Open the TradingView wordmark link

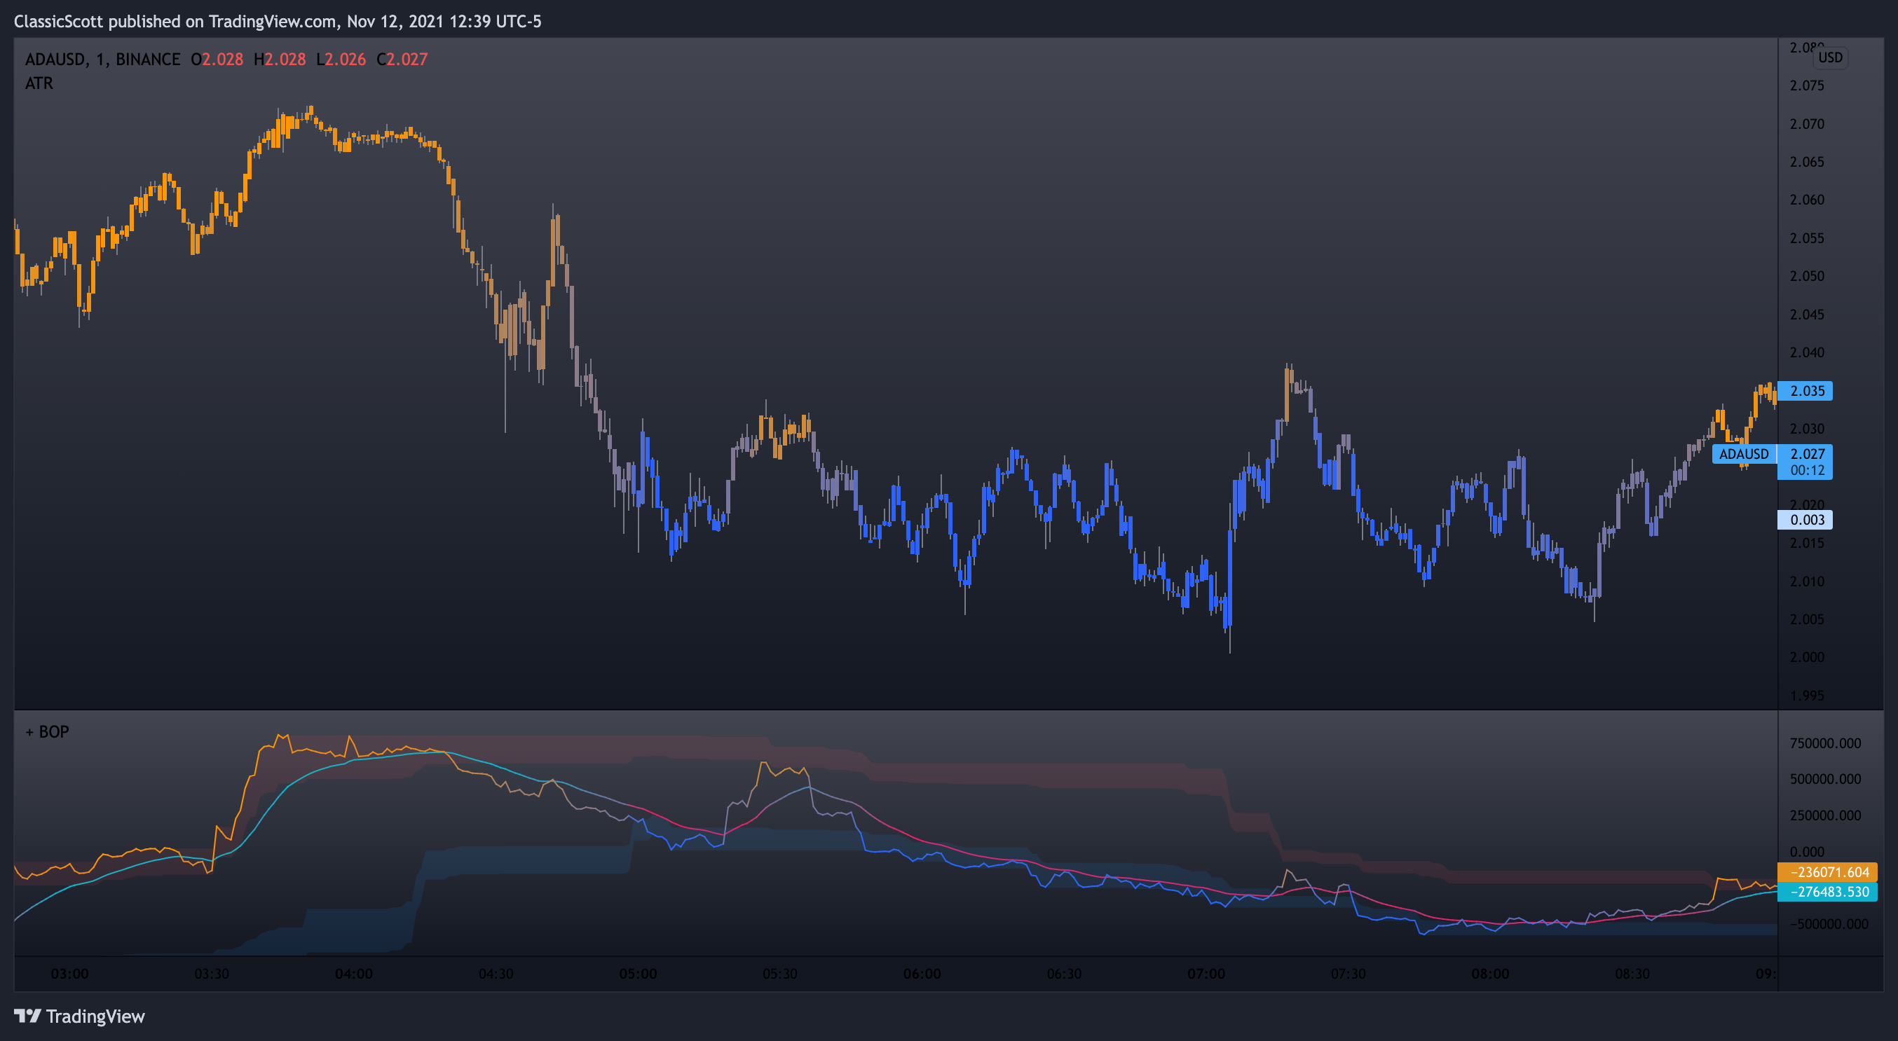[95, 1016]
